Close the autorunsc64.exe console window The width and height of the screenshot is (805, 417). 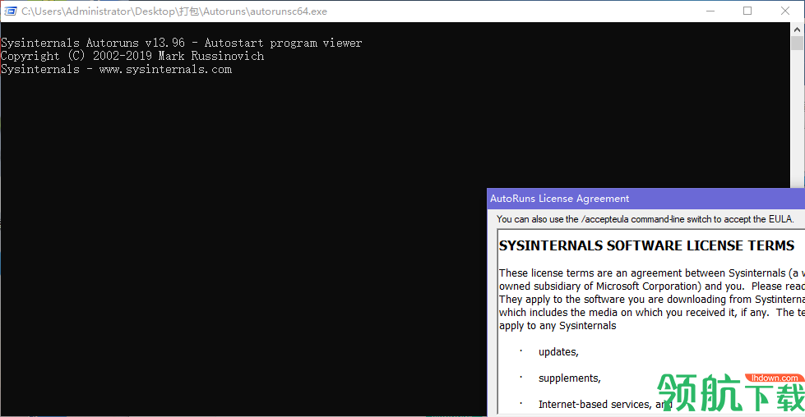785,11
